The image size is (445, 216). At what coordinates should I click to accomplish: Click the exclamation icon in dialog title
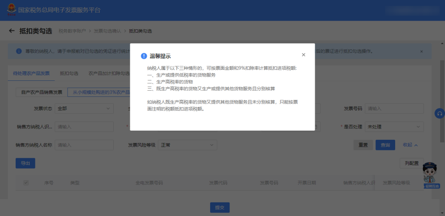[x=144, y=56]
